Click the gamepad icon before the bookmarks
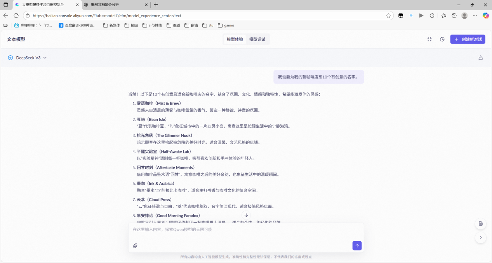Screen dimensions: 492x263 [x=5, y=25]
